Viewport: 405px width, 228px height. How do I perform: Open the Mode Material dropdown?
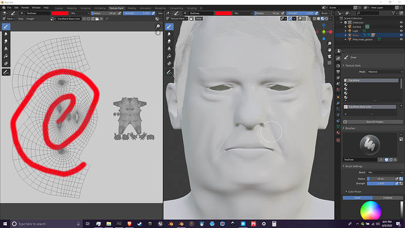click(x=385, y=72)
